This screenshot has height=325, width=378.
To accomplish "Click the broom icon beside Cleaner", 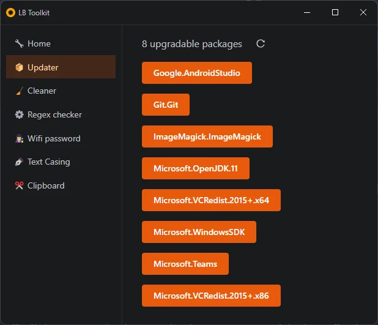I will tap(20, 91).
